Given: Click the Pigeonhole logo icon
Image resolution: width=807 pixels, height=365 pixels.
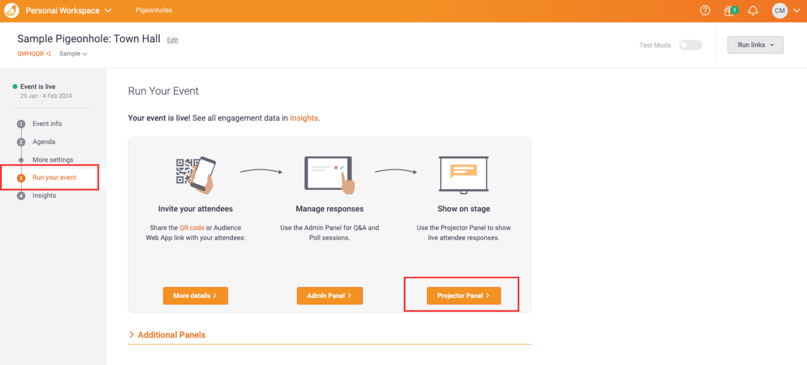Looking at the screenshot, I should pos(11,11).
